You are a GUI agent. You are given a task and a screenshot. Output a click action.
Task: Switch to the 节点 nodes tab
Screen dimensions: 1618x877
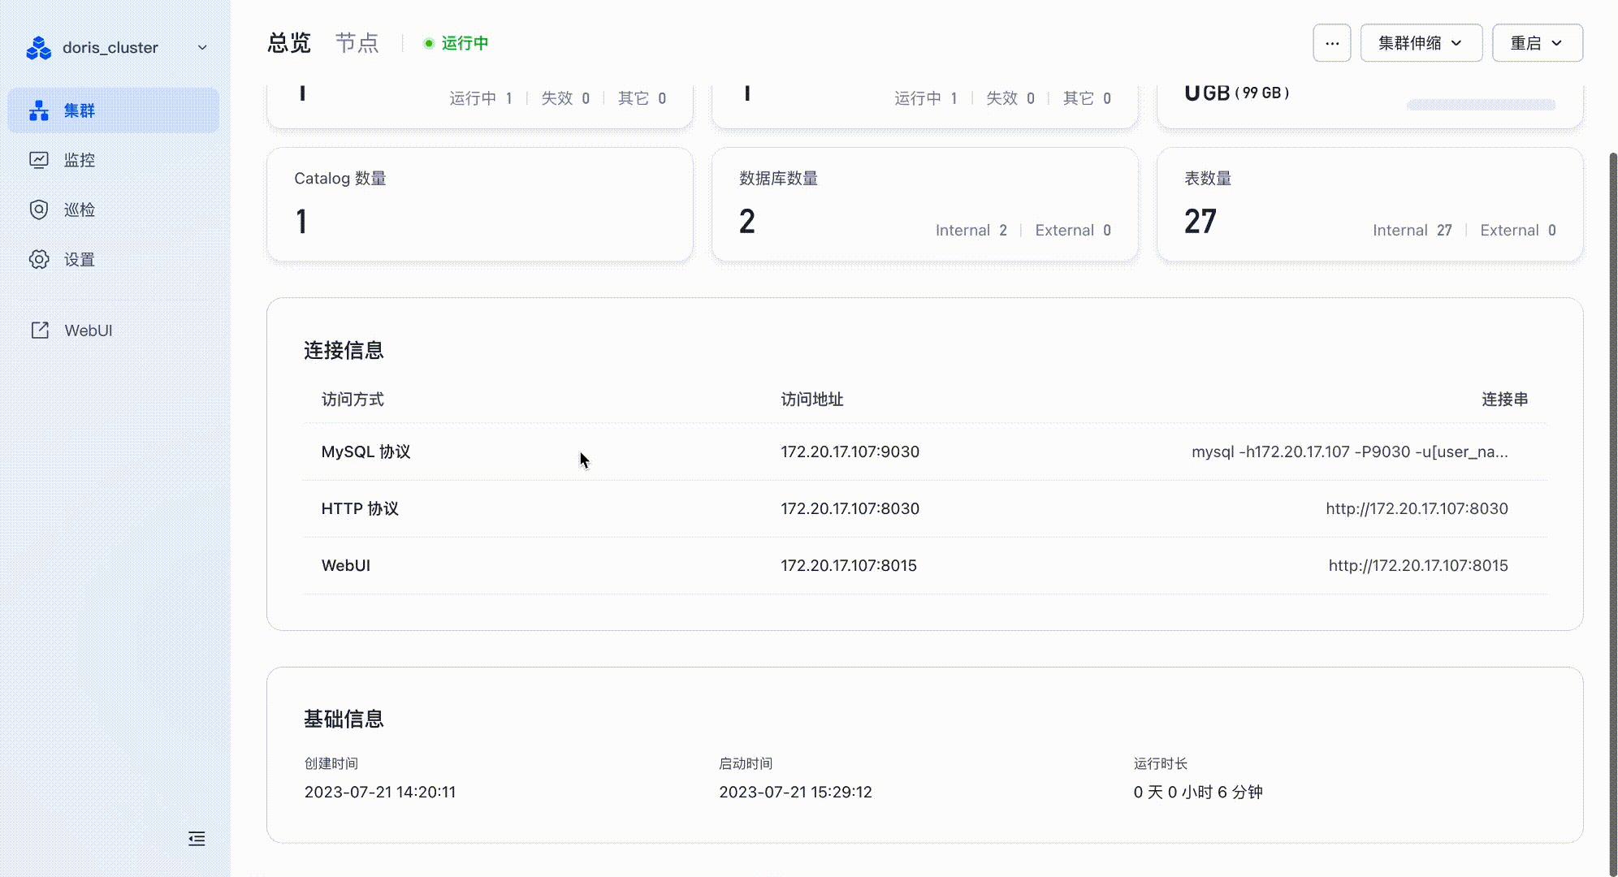[x=357, y=43]
